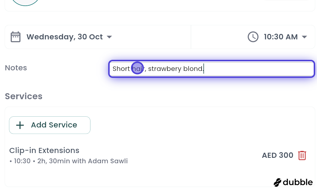The image size is (317, 190).
Task: Delete Clip-in Extensions using the red trash icon
Action: (302, 155)
